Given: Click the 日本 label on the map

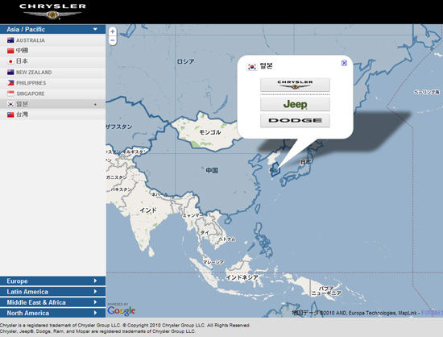Looking at the screenshot, I should [x=305, y=162].
